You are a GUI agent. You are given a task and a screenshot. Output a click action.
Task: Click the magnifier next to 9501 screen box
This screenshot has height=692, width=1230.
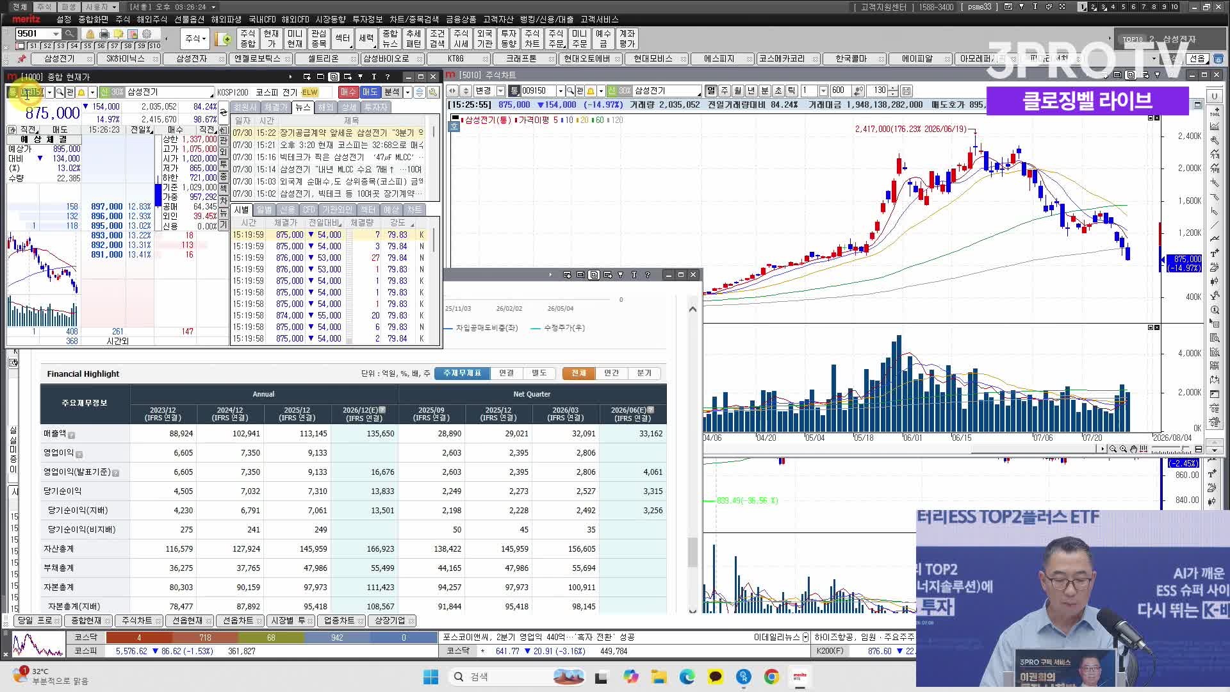[69, 33]
